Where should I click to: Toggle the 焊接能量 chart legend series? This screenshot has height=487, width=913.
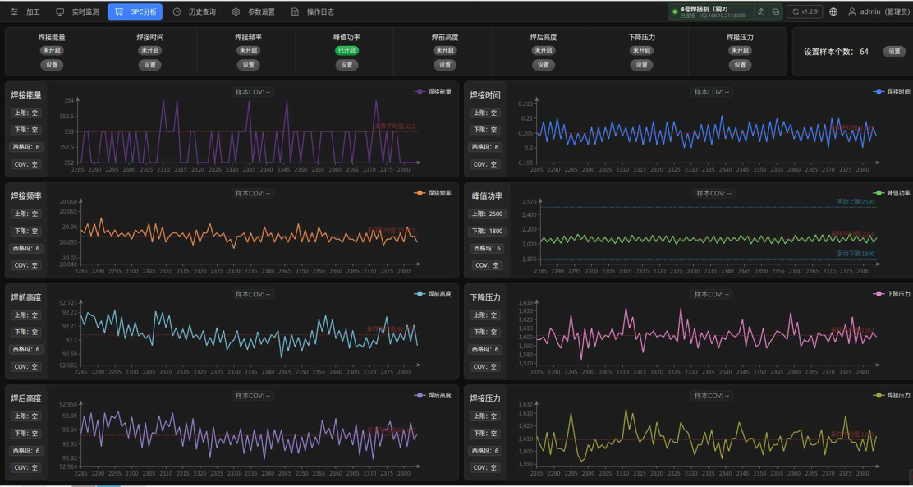coord(433,91)
